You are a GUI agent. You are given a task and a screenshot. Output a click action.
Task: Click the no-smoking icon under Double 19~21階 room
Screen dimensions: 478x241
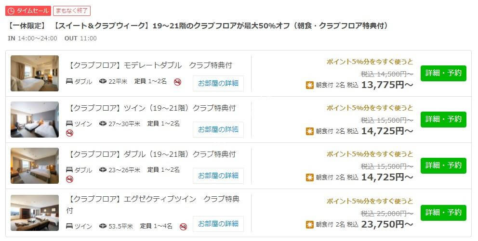(x=70, y=179)
